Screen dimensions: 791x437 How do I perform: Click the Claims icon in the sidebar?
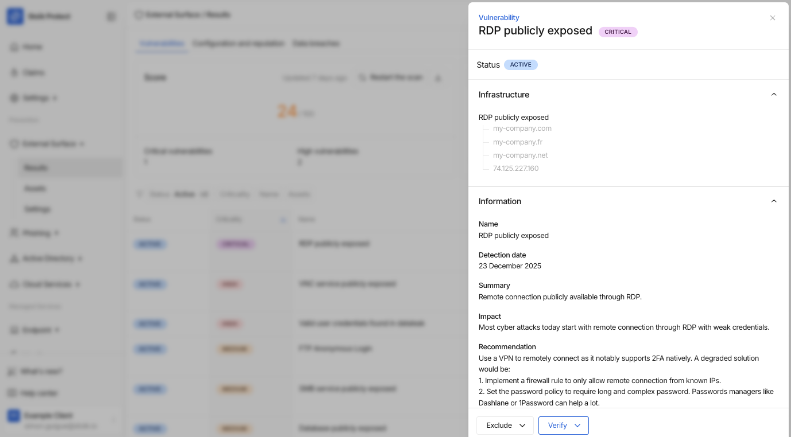(14, 73)
